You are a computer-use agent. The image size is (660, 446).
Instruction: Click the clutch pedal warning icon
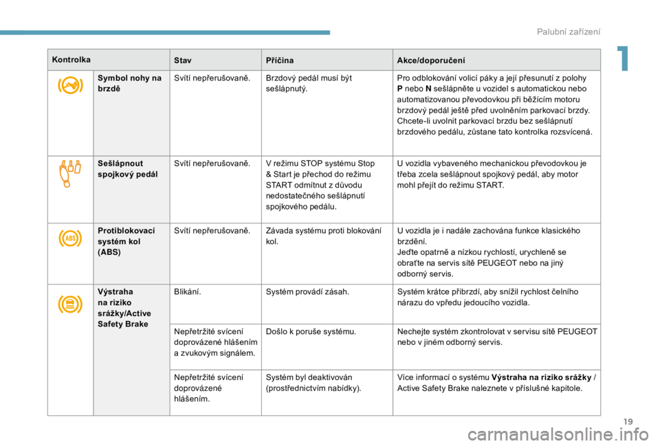pyautogui.click(x=70, y=172)
